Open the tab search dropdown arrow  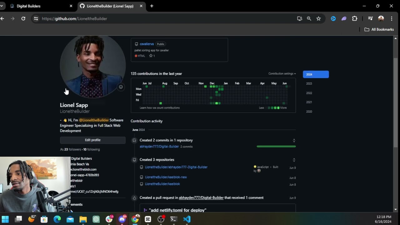coord(2,6)
